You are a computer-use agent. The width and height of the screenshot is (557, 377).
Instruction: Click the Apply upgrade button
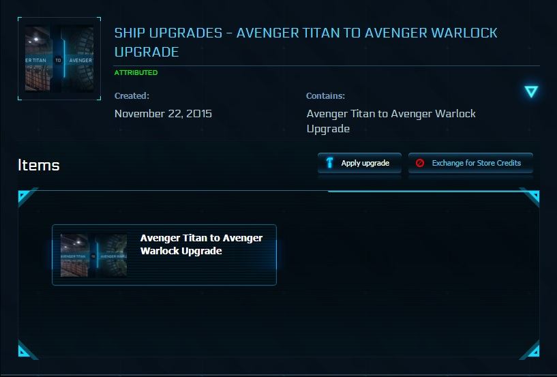click(x=359, y=163)
